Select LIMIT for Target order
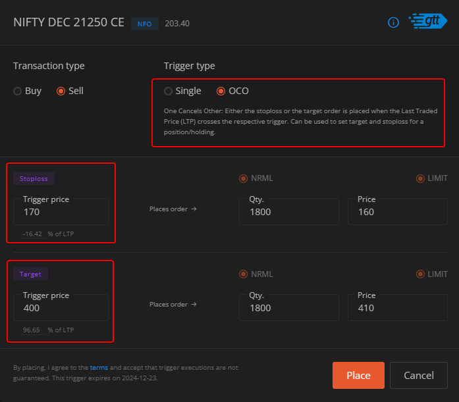This screenshot has width=459, height=402. coord(432,274)
